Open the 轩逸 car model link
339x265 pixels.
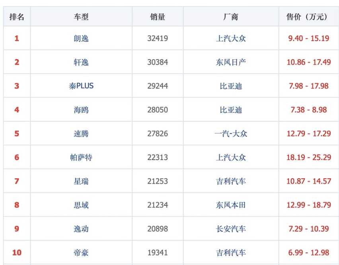click(81, 62)
